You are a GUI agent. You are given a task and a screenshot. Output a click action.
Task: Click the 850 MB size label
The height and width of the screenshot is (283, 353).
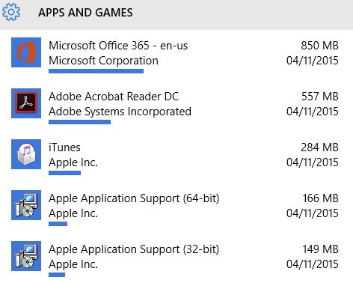[x=319, y=46]
